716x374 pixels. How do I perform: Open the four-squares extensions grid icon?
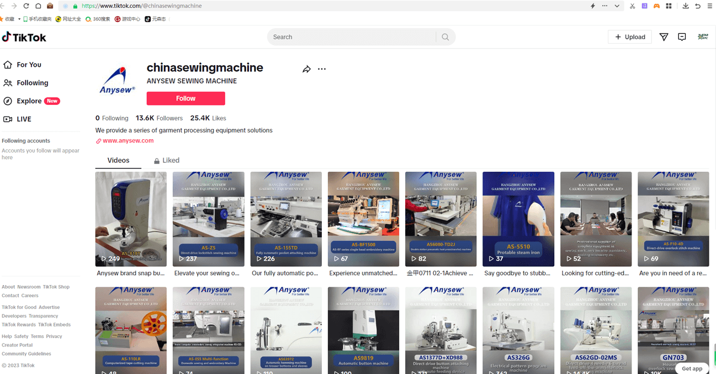[669, 6]
